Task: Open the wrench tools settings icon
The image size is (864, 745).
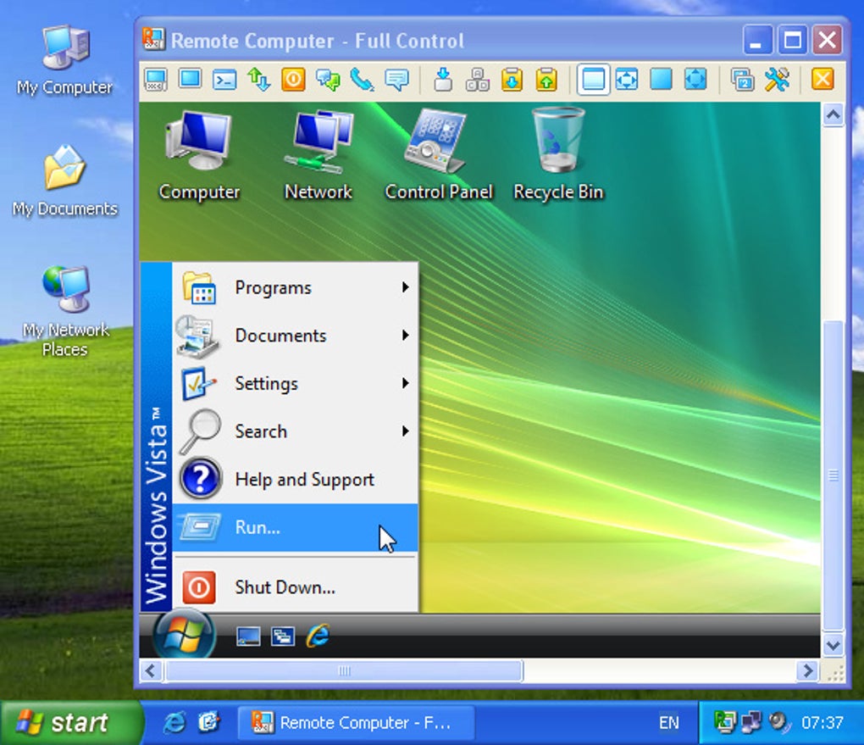Action: (777, 80)
